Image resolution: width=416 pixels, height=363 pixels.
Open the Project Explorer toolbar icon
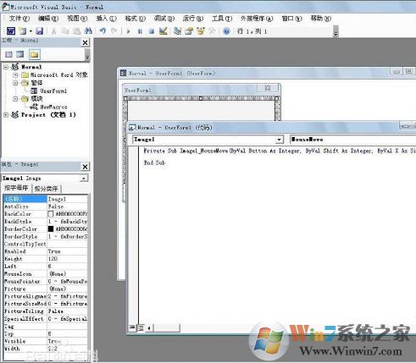point(177,30)
